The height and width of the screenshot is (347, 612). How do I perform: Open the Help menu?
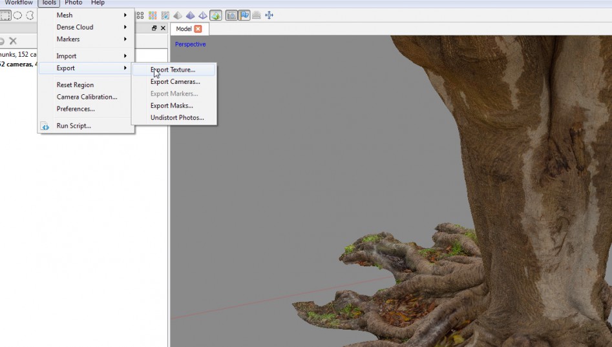98,3
